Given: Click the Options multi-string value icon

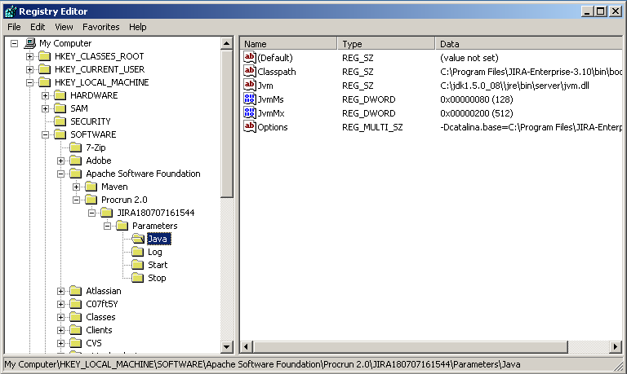Looking at the screenshot, I should [x=250, y=127].
